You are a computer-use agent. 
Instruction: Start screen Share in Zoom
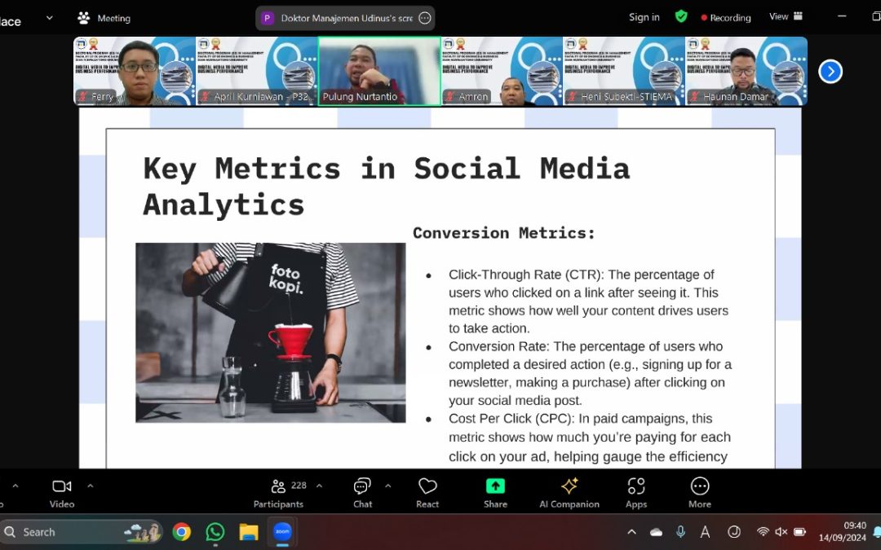tap(495, 492)
